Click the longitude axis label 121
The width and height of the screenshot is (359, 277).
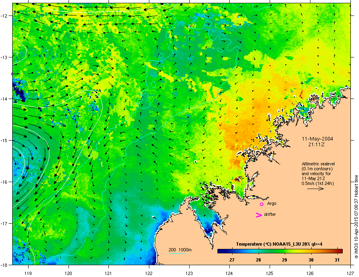109,273
